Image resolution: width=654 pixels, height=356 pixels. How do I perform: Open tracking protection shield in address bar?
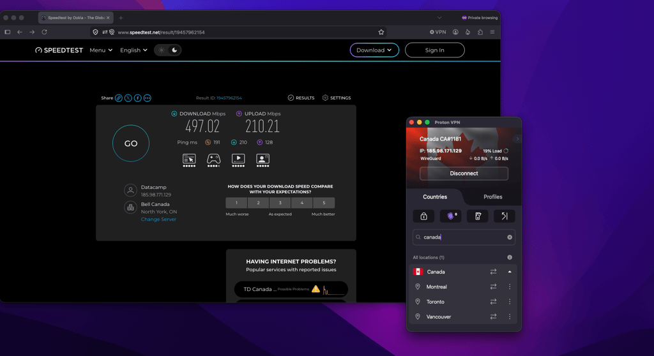96,32
